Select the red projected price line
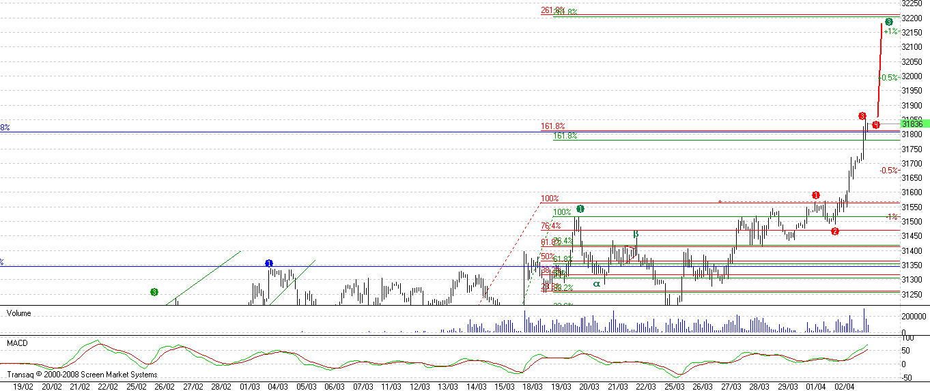This screenshot has height=391, width=930. point(879,72)
